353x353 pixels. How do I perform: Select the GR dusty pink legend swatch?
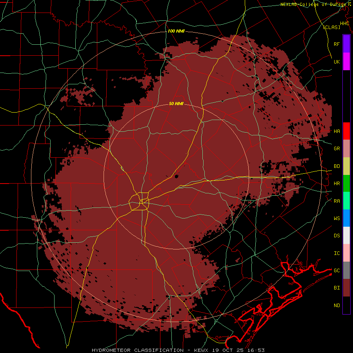(x=346, y=148)
